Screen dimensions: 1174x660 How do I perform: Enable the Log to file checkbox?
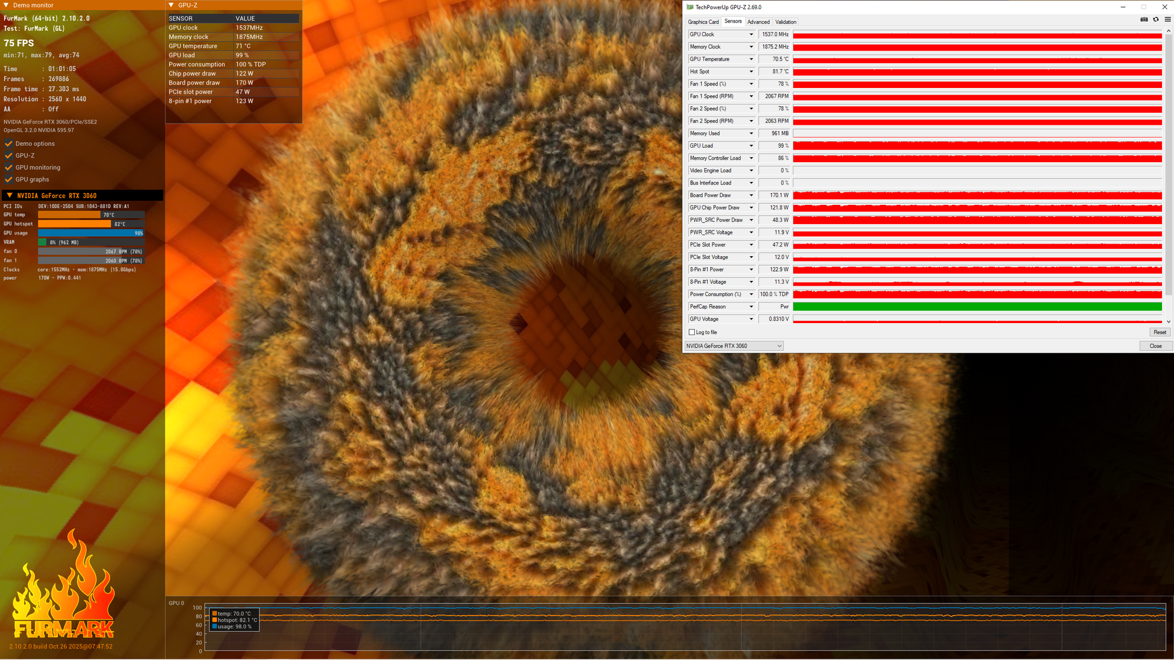[692, 332]
